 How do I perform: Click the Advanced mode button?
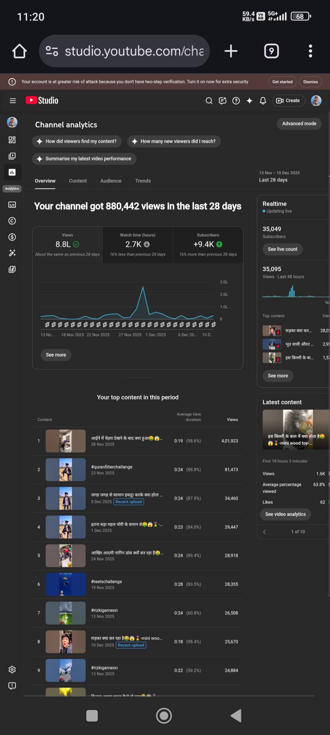tap(299, 123)
